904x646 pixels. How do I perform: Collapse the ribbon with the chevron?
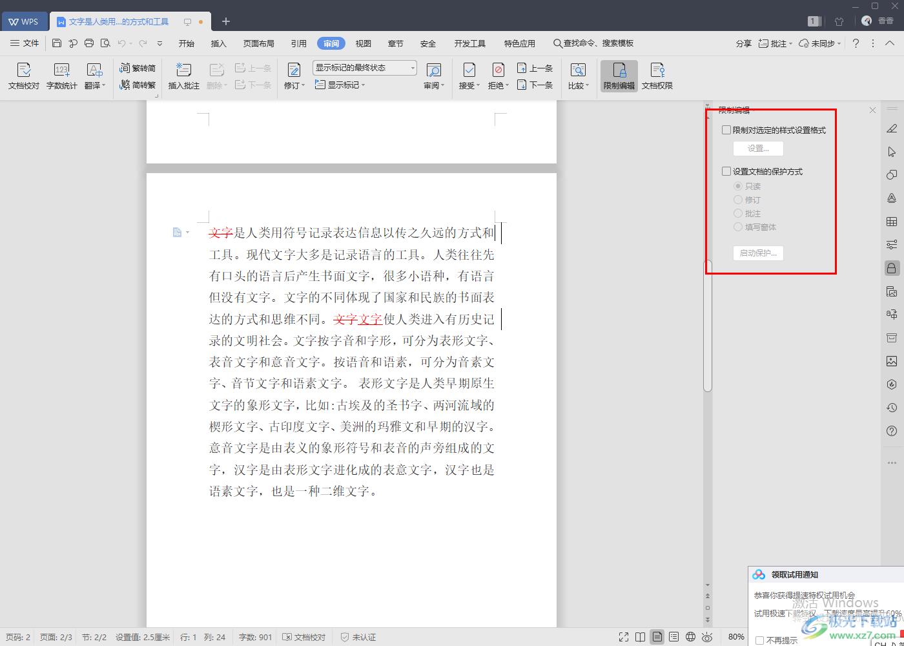pos(890,43)
